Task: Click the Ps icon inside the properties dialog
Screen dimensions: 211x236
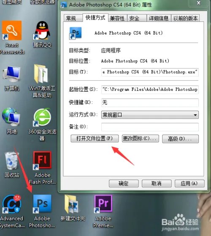Action: pos(75,33)
